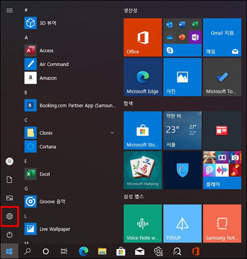The image size is (247, 259).
Task: Open Pictures icon in Start sidebar
Action: click(x=9, y=198)
